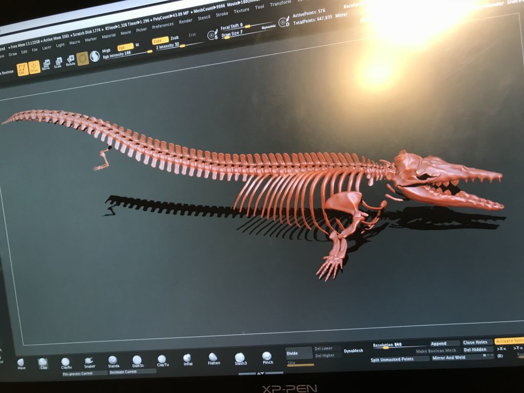The height and width of the screenshot is (393, 524).
Task: Open the Draw menu
Action: click(x=13, y=54)
